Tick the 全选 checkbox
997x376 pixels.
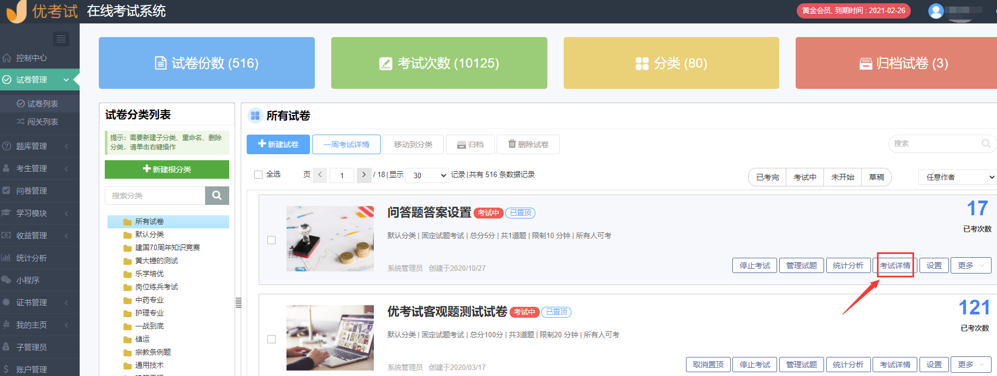click(x=259, y=174)
